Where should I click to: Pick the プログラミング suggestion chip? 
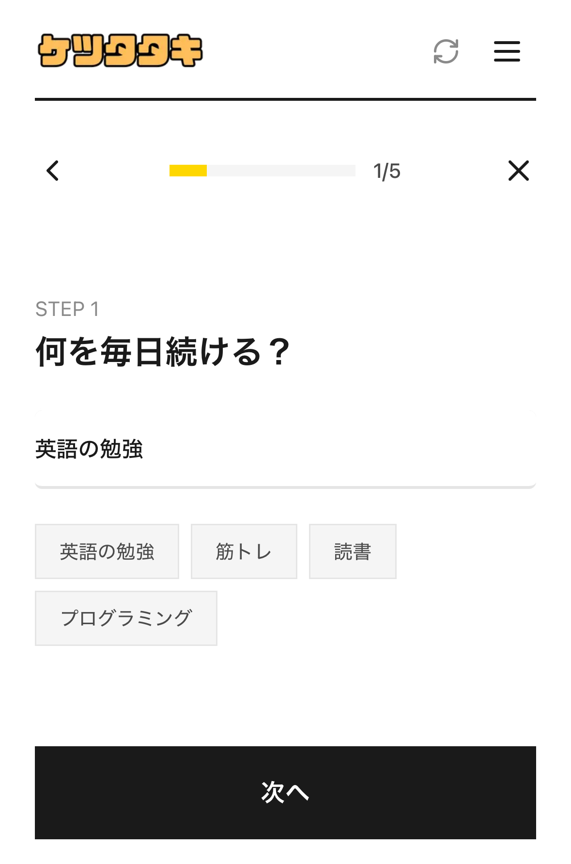coord(126,618)
